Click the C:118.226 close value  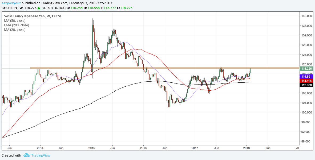(124, 8)
